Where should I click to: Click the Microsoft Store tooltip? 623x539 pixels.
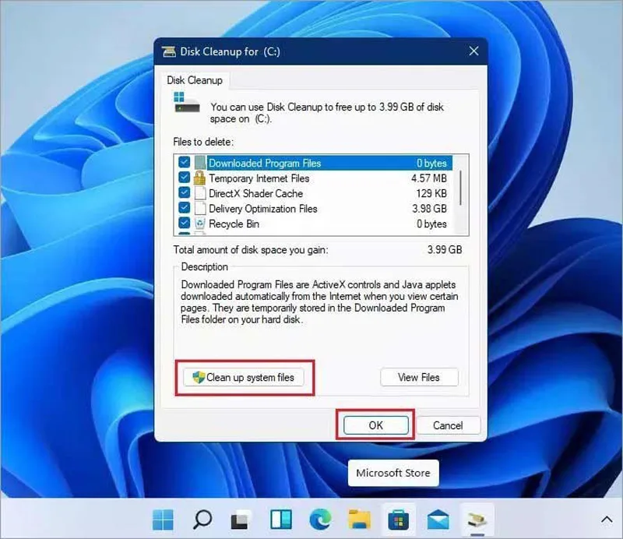393,473
